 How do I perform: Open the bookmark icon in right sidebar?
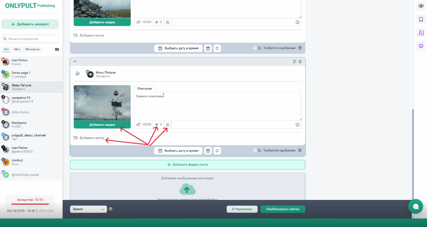coord(421,19)
